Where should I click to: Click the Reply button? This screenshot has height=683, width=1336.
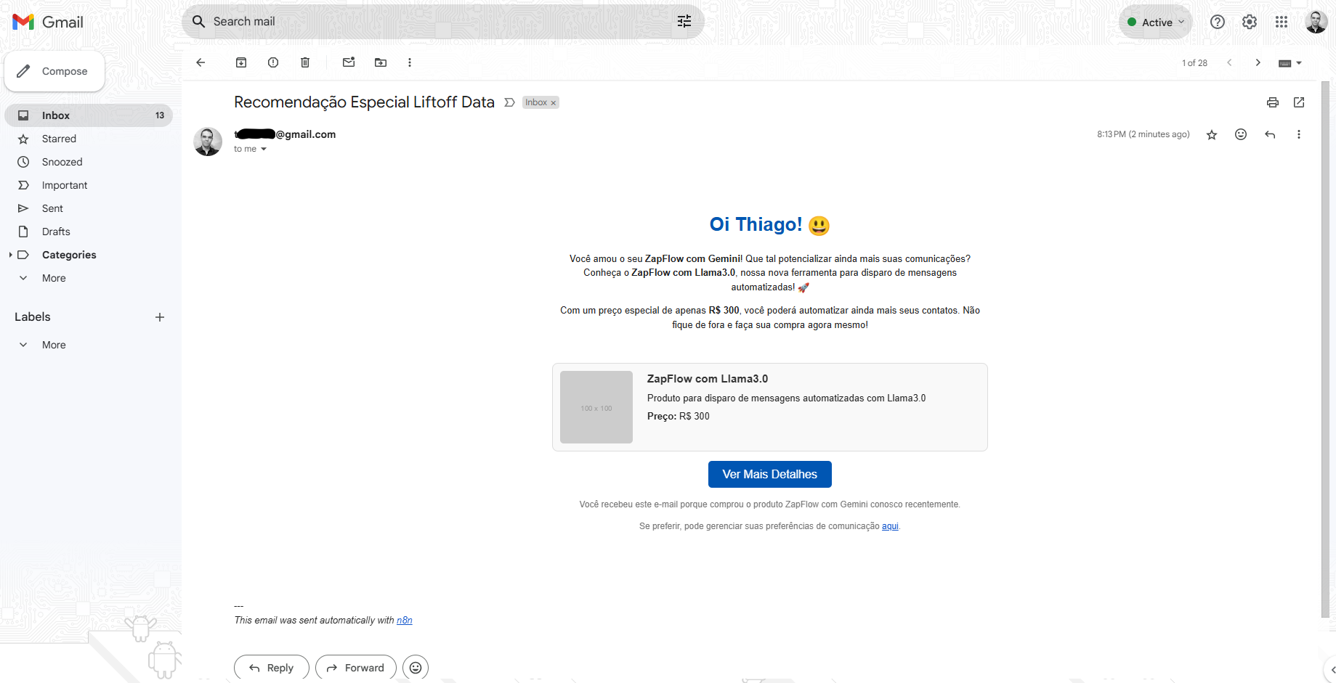point(272,668)
